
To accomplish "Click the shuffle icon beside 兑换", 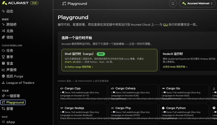I will (4, 31).
